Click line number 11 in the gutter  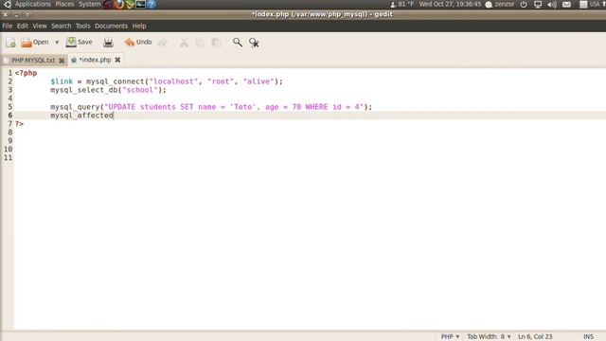point(9,158)
